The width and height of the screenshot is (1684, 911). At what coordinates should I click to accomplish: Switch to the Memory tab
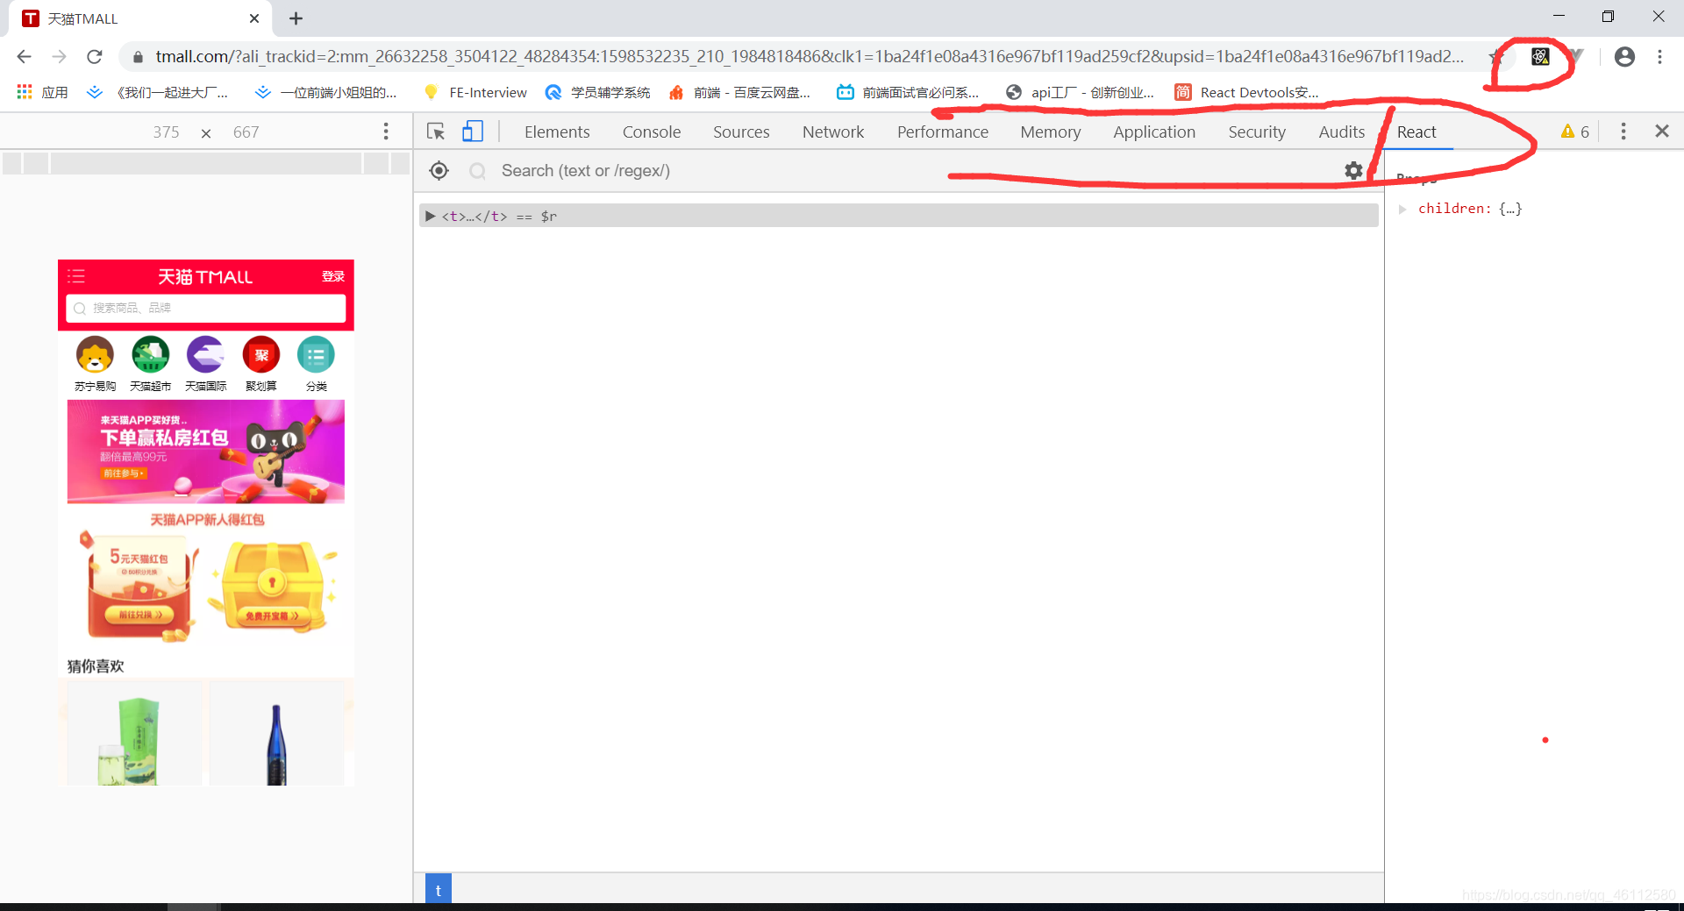point(1051,132)
